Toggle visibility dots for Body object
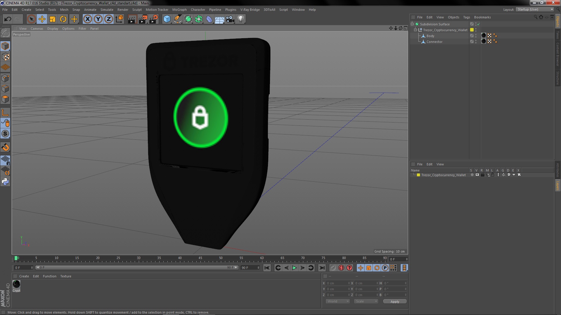This screenshot has width=561, height=315. tap(476, 36)
